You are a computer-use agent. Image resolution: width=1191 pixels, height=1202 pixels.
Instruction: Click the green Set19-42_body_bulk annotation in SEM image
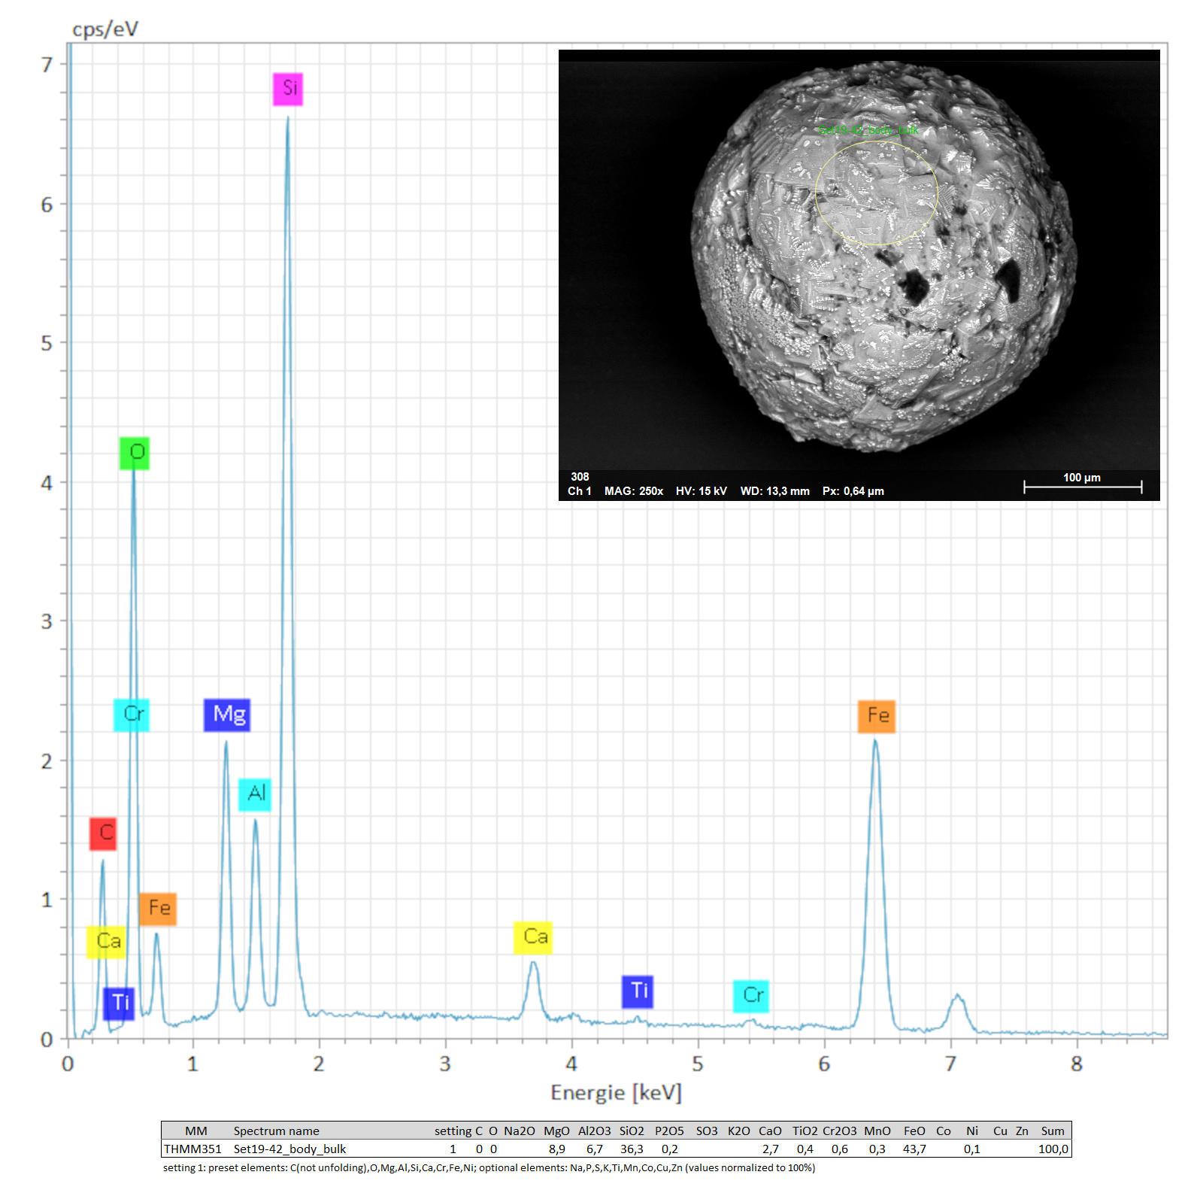click(x=868, y=130)
